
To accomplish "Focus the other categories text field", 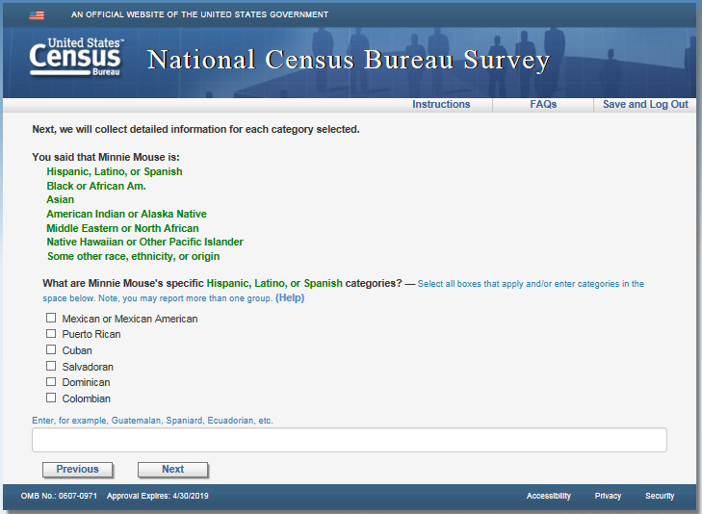I will [349, 440].
